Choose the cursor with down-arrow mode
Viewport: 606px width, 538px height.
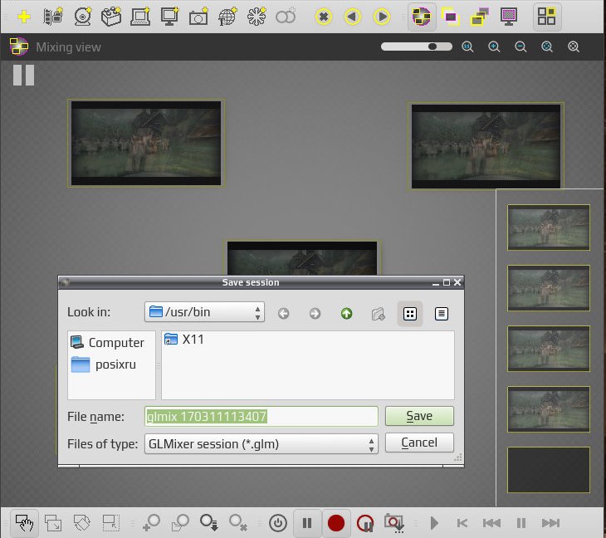[x=209, y=523]
